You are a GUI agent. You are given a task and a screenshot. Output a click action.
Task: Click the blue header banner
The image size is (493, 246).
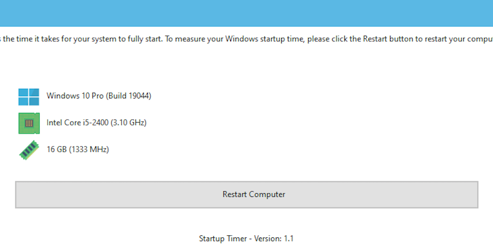(x=246, y=13)
